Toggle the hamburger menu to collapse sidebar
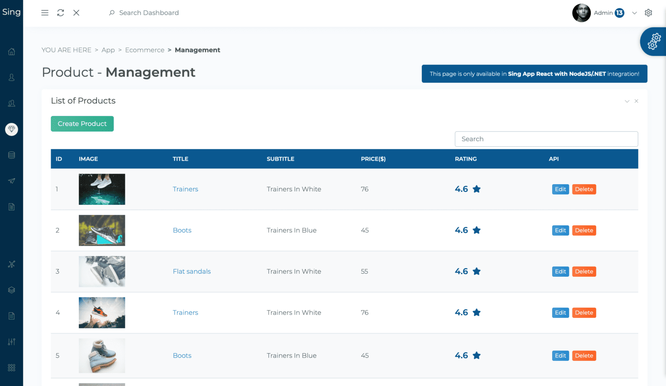 tap(45, 13)
